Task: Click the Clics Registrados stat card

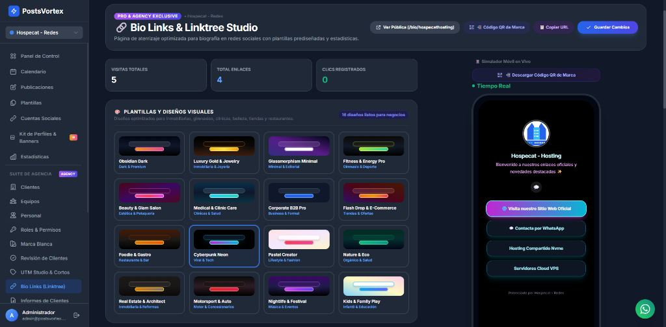Action: [367, 75]
